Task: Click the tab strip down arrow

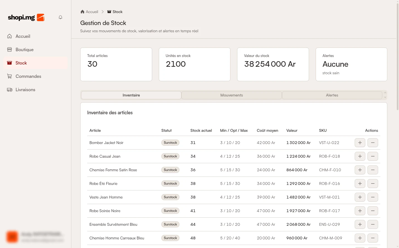Action: [x=385, y=98]
